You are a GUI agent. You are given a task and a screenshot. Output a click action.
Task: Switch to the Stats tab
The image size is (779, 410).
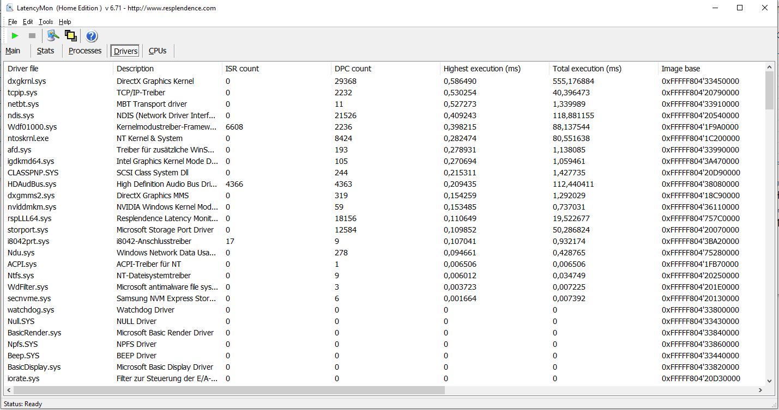point(46,51)
